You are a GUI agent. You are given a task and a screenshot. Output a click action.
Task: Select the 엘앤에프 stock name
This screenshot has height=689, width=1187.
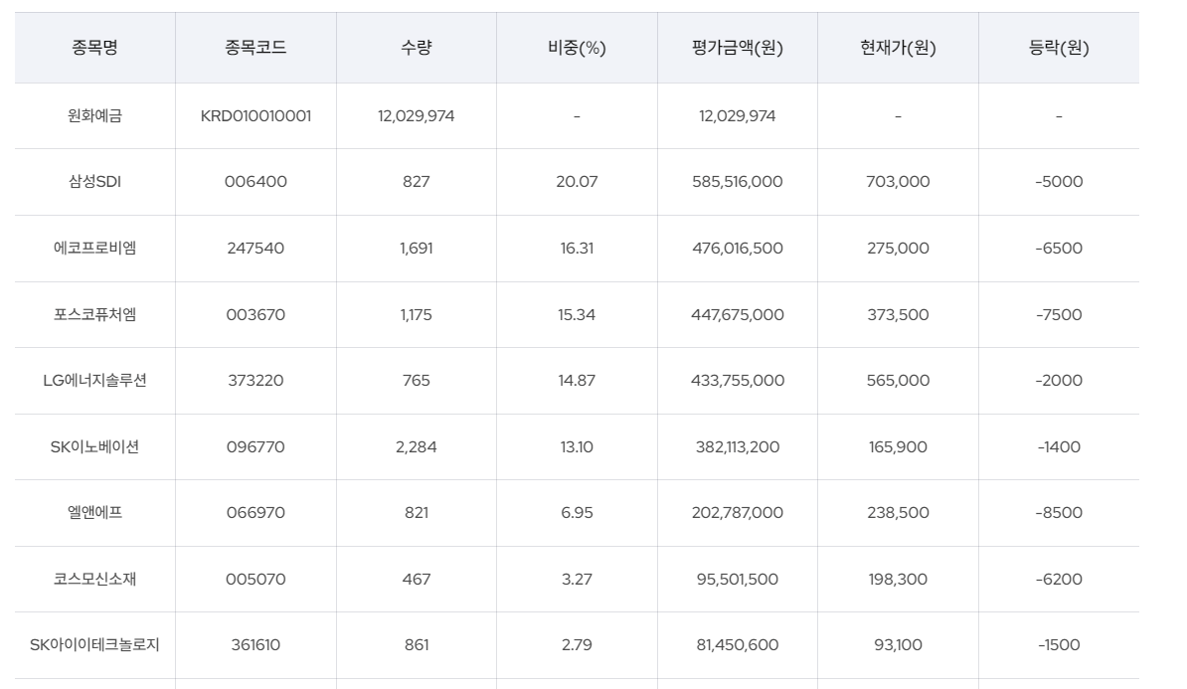click(94, 513)
